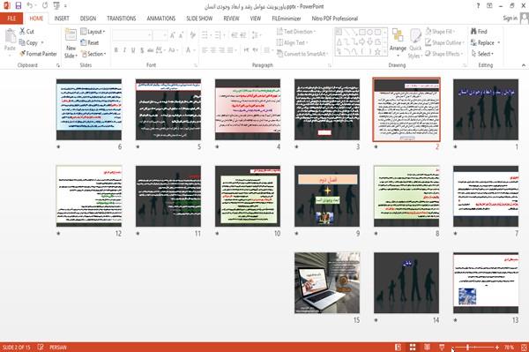Click the Sign in link
This screenshot has width=529, height=352.
pyautogui.click(x=510, y=19)
